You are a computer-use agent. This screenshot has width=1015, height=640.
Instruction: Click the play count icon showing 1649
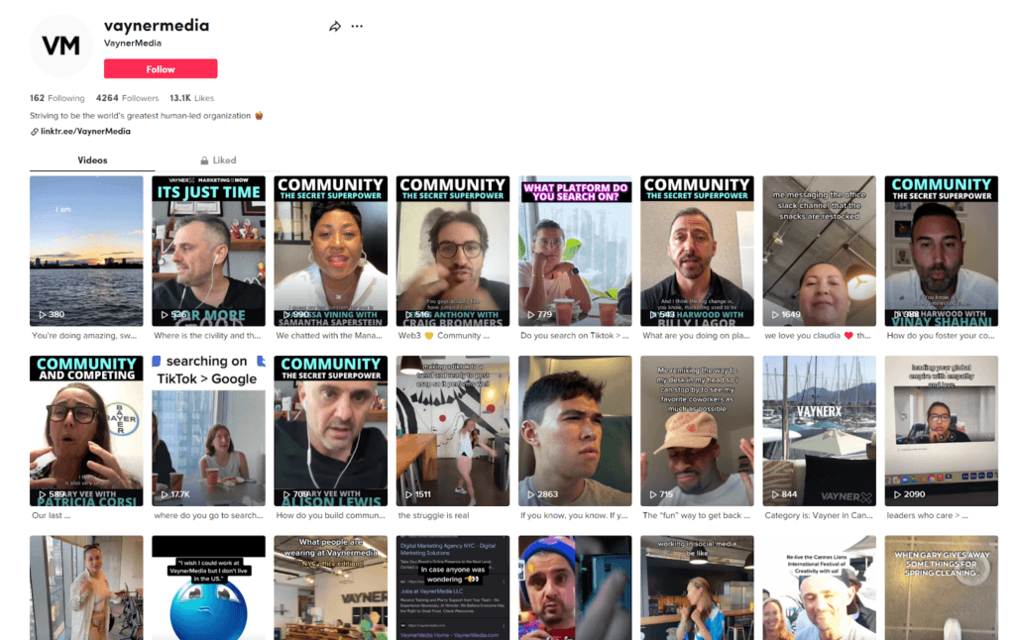(775, 314)
